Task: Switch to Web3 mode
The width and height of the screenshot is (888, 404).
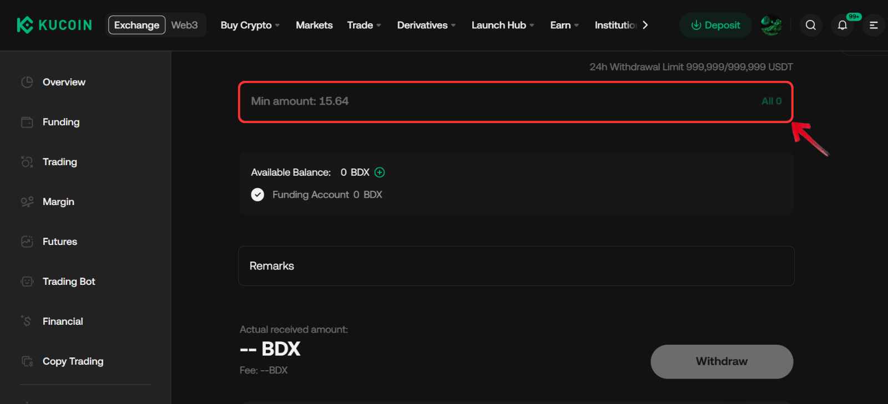Action: click(x=184, y=25)
